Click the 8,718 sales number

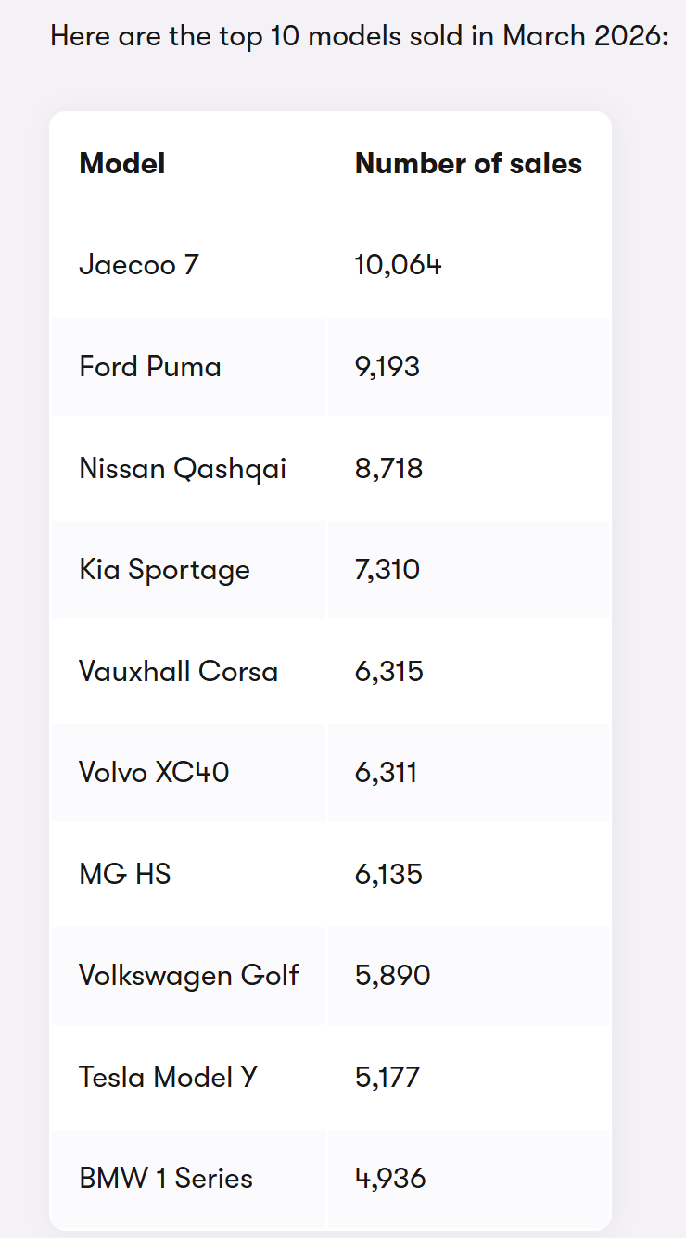pos(388,469)
